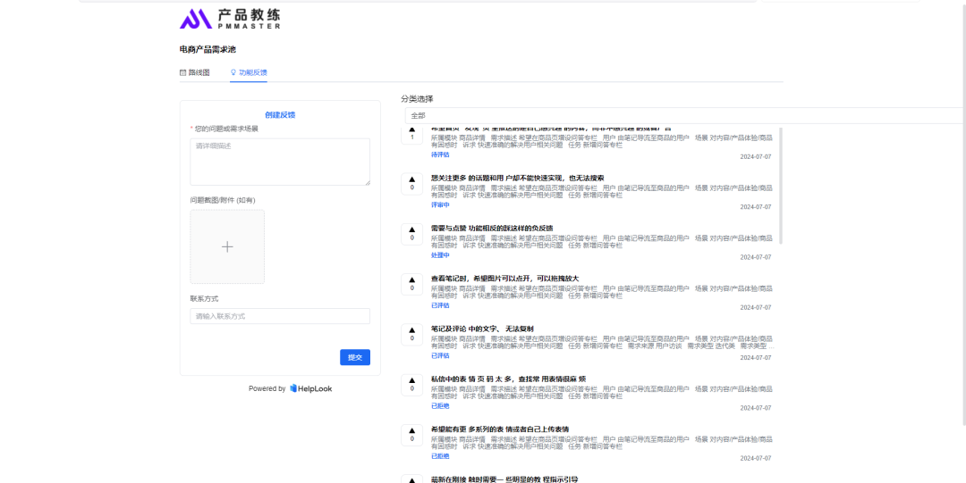Click the 问题截图/附件 upload box
The image size is (966, 483).
click(227, 246)
